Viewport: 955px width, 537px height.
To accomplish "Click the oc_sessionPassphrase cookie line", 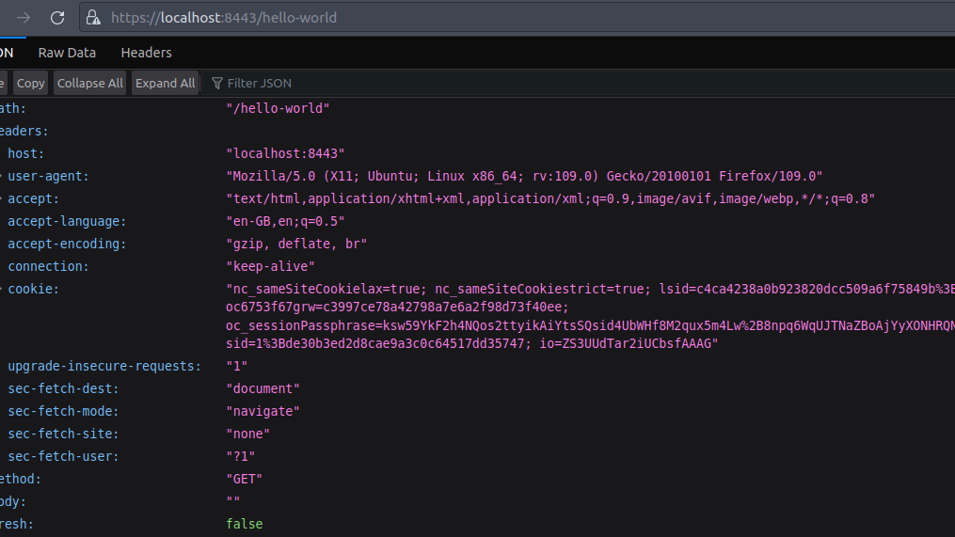I will (x=590, y=325).
